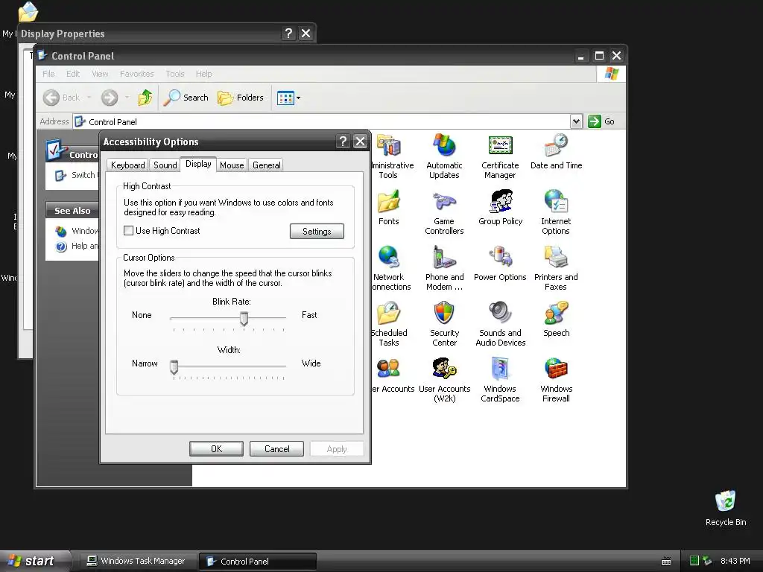This screenshot has width=763, height=572.
Task: Click the Start button
Action: (x=34, y=561)
